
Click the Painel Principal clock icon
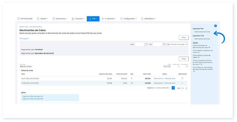[x=19, y=19]
